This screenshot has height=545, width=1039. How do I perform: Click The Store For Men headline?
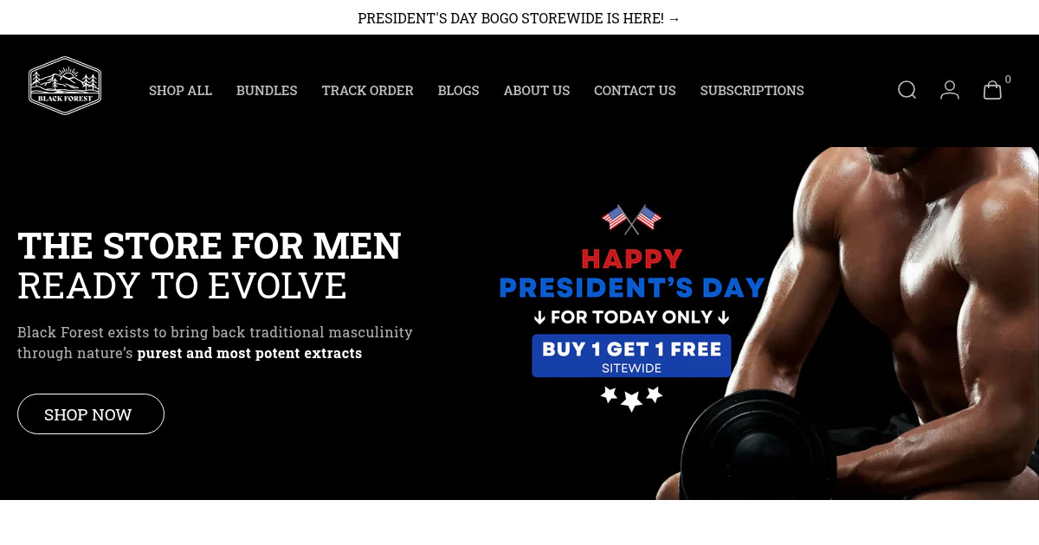(210, 246)
